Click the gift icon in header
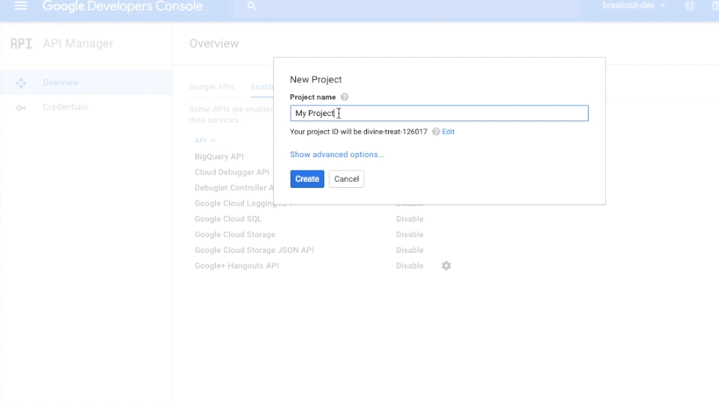Image resolution: width=719 pixels, height=404 pixels. pyautogui.click(x=690, y=6)
